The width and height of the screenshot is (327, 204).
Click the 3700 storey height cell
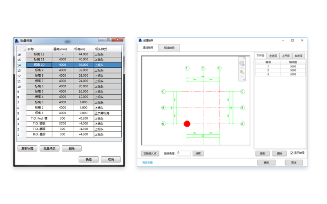63,124
